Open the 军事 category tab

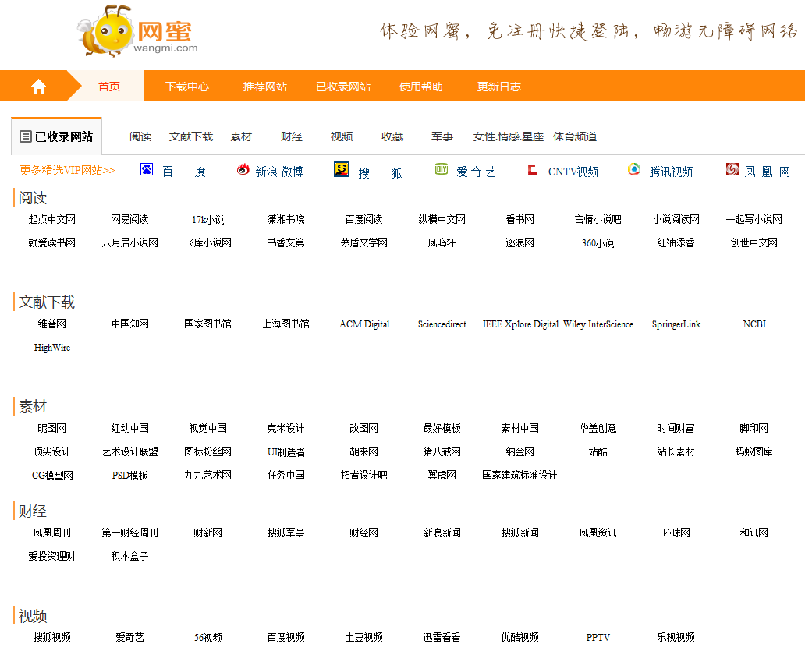(442, 136)
